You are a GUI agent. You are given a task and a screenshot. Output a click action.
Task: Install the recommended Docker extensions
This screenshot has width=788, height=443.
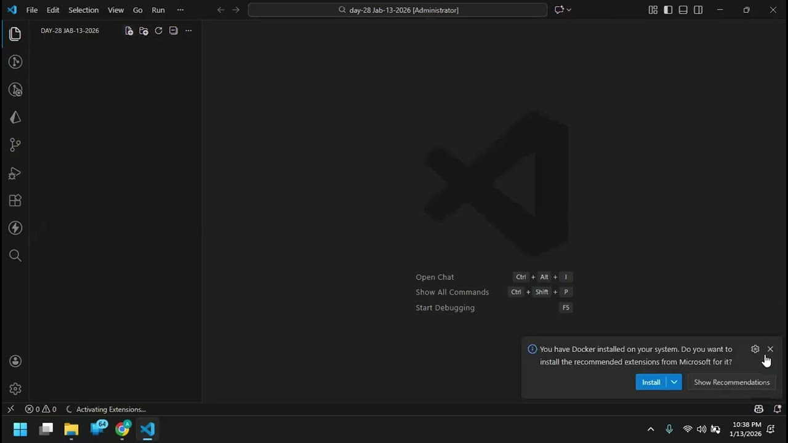[651, 382]
